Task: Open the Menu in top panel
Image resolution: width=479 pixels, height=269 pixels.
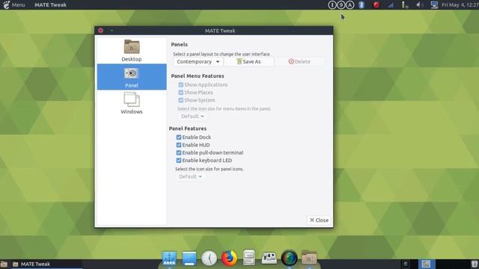Action: pos(14,5)
